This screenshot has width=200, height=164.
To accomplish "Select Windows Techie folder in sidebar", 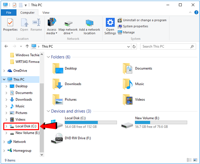I will pos(25,55).
